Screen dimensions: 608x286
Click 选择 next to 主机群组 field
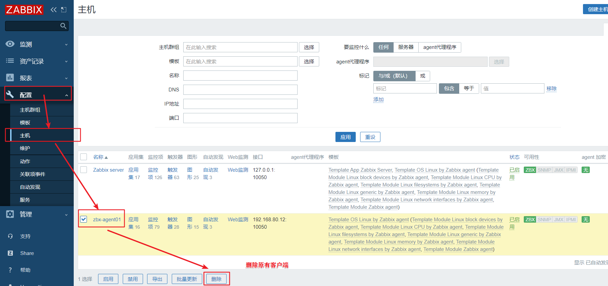pyautogui.click(x=309, y=47)
